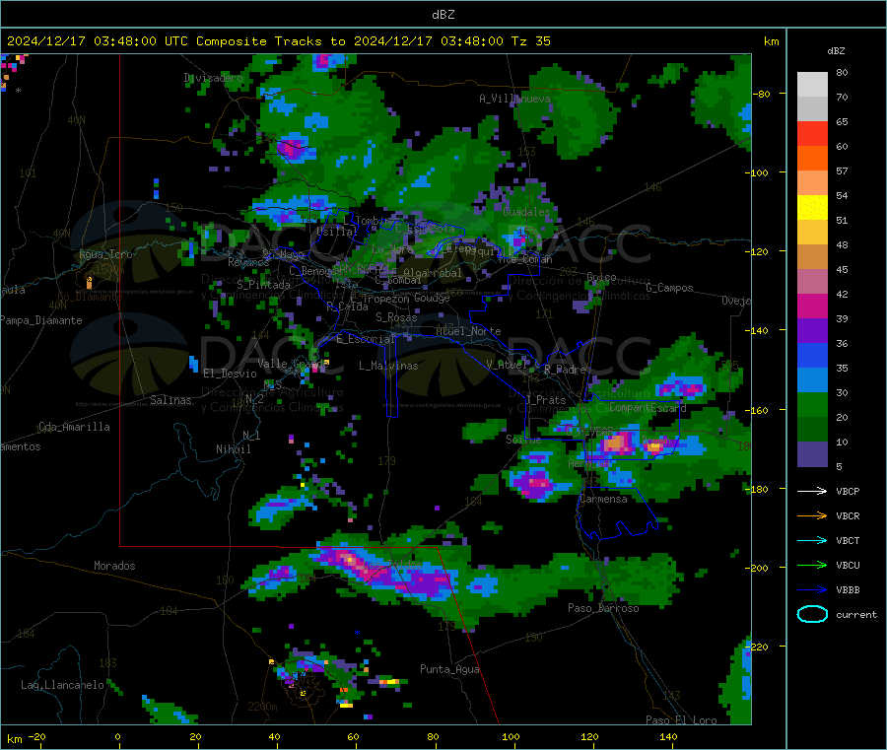887x750 pixels.
Task: Click the '48' value in dBZ legend
Action: (842, 245)
